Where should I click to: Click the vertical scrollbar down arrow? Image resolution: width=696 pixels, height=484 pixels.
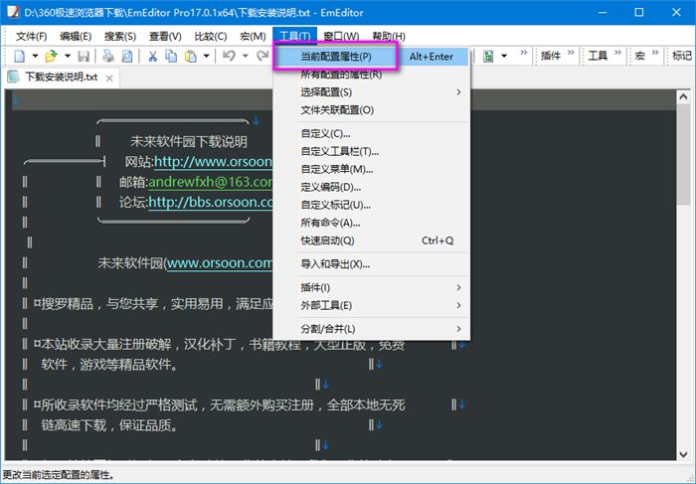coord(684,454)
